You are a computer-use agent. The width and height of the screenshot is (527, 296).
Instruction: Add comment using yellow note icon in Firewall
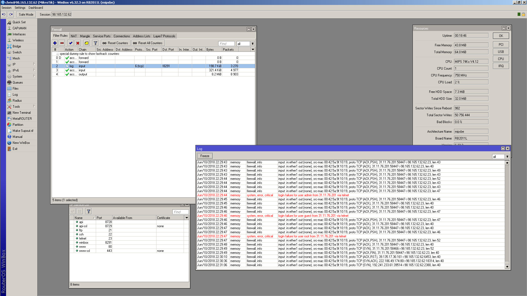tap(87, 43)
